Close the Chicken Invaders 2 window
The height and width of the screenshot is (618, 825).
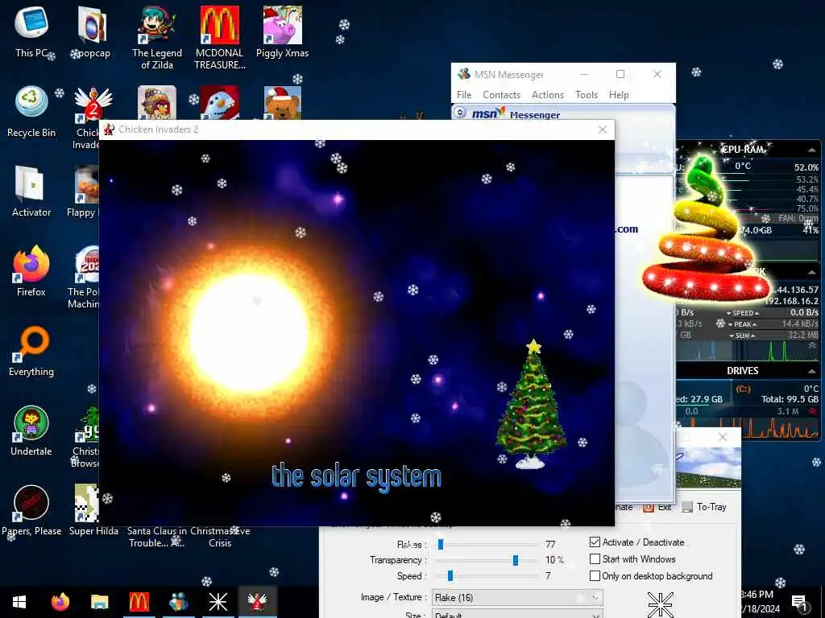(603, 130)
